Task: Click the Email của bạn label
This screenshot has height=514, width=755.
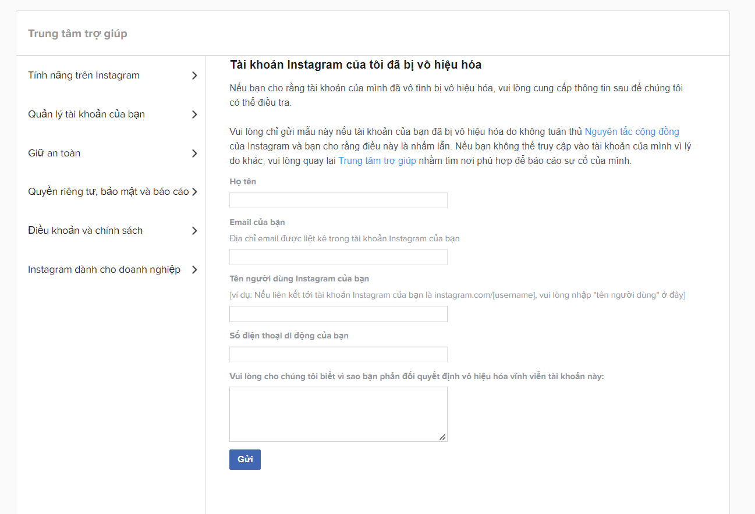Action: tap(257, 223)
